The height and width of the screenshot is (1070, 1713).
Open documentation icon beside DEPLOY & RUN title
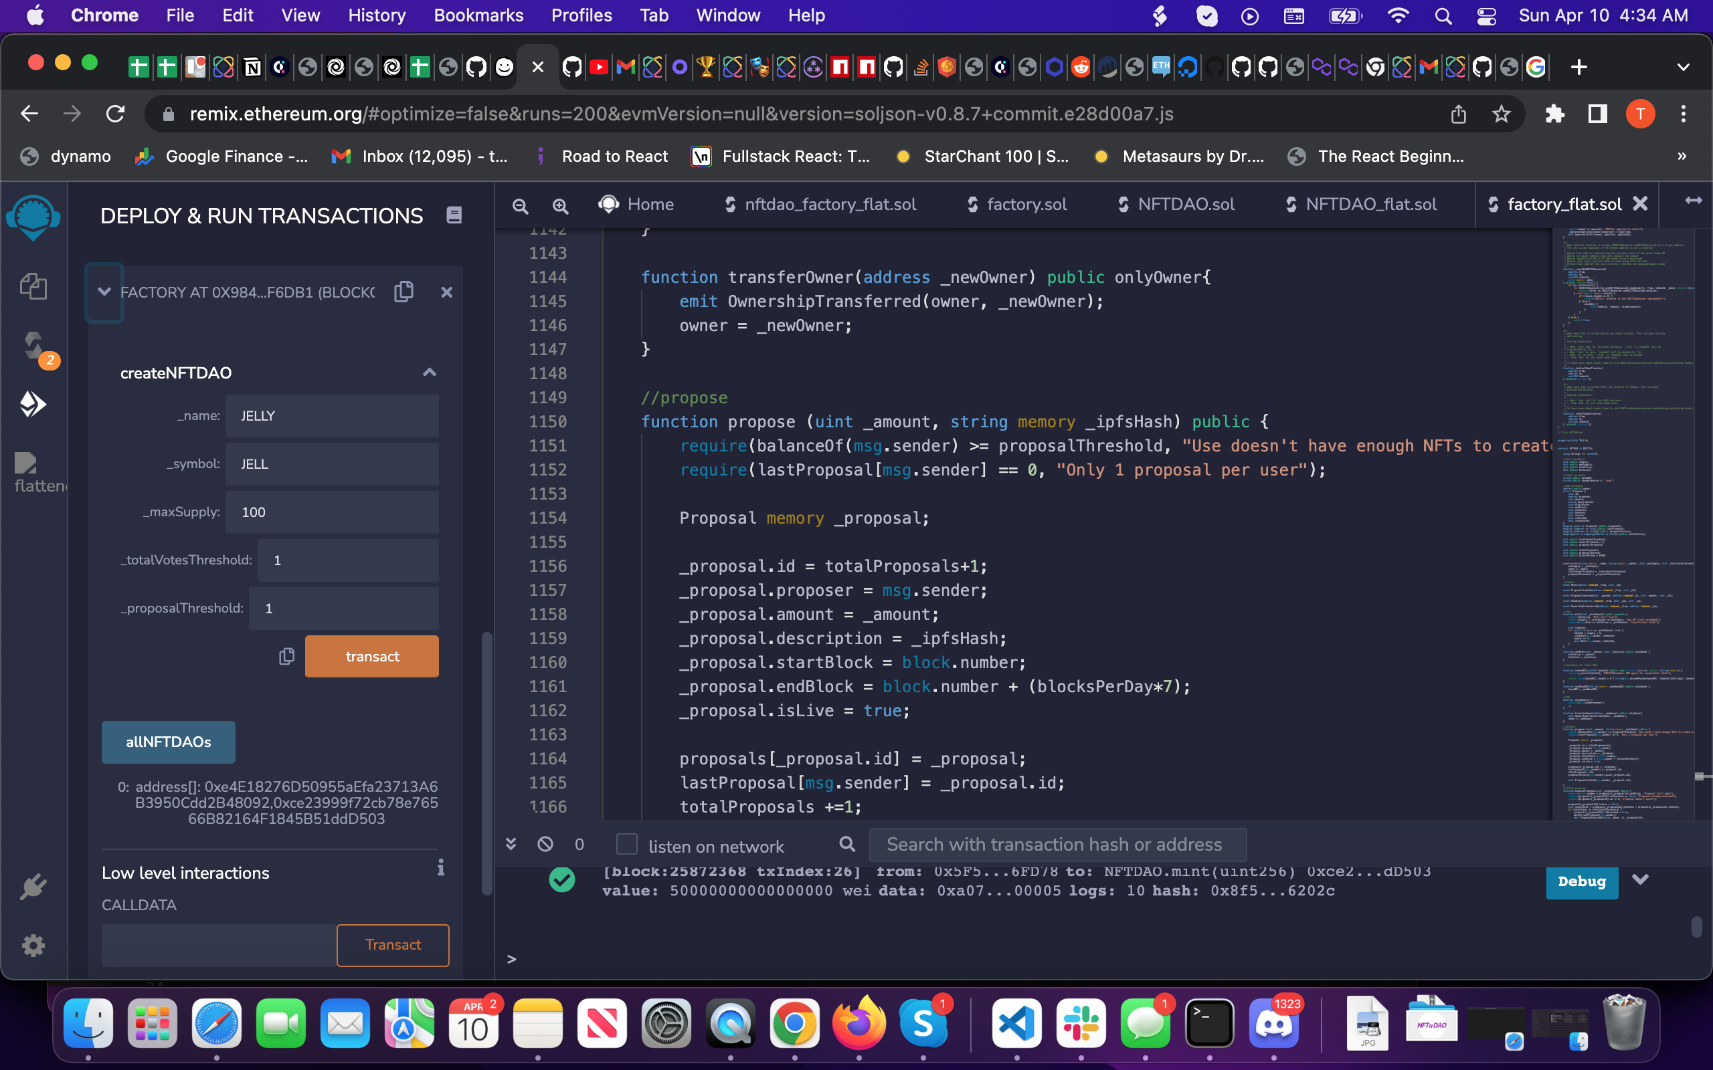[454, 215]
